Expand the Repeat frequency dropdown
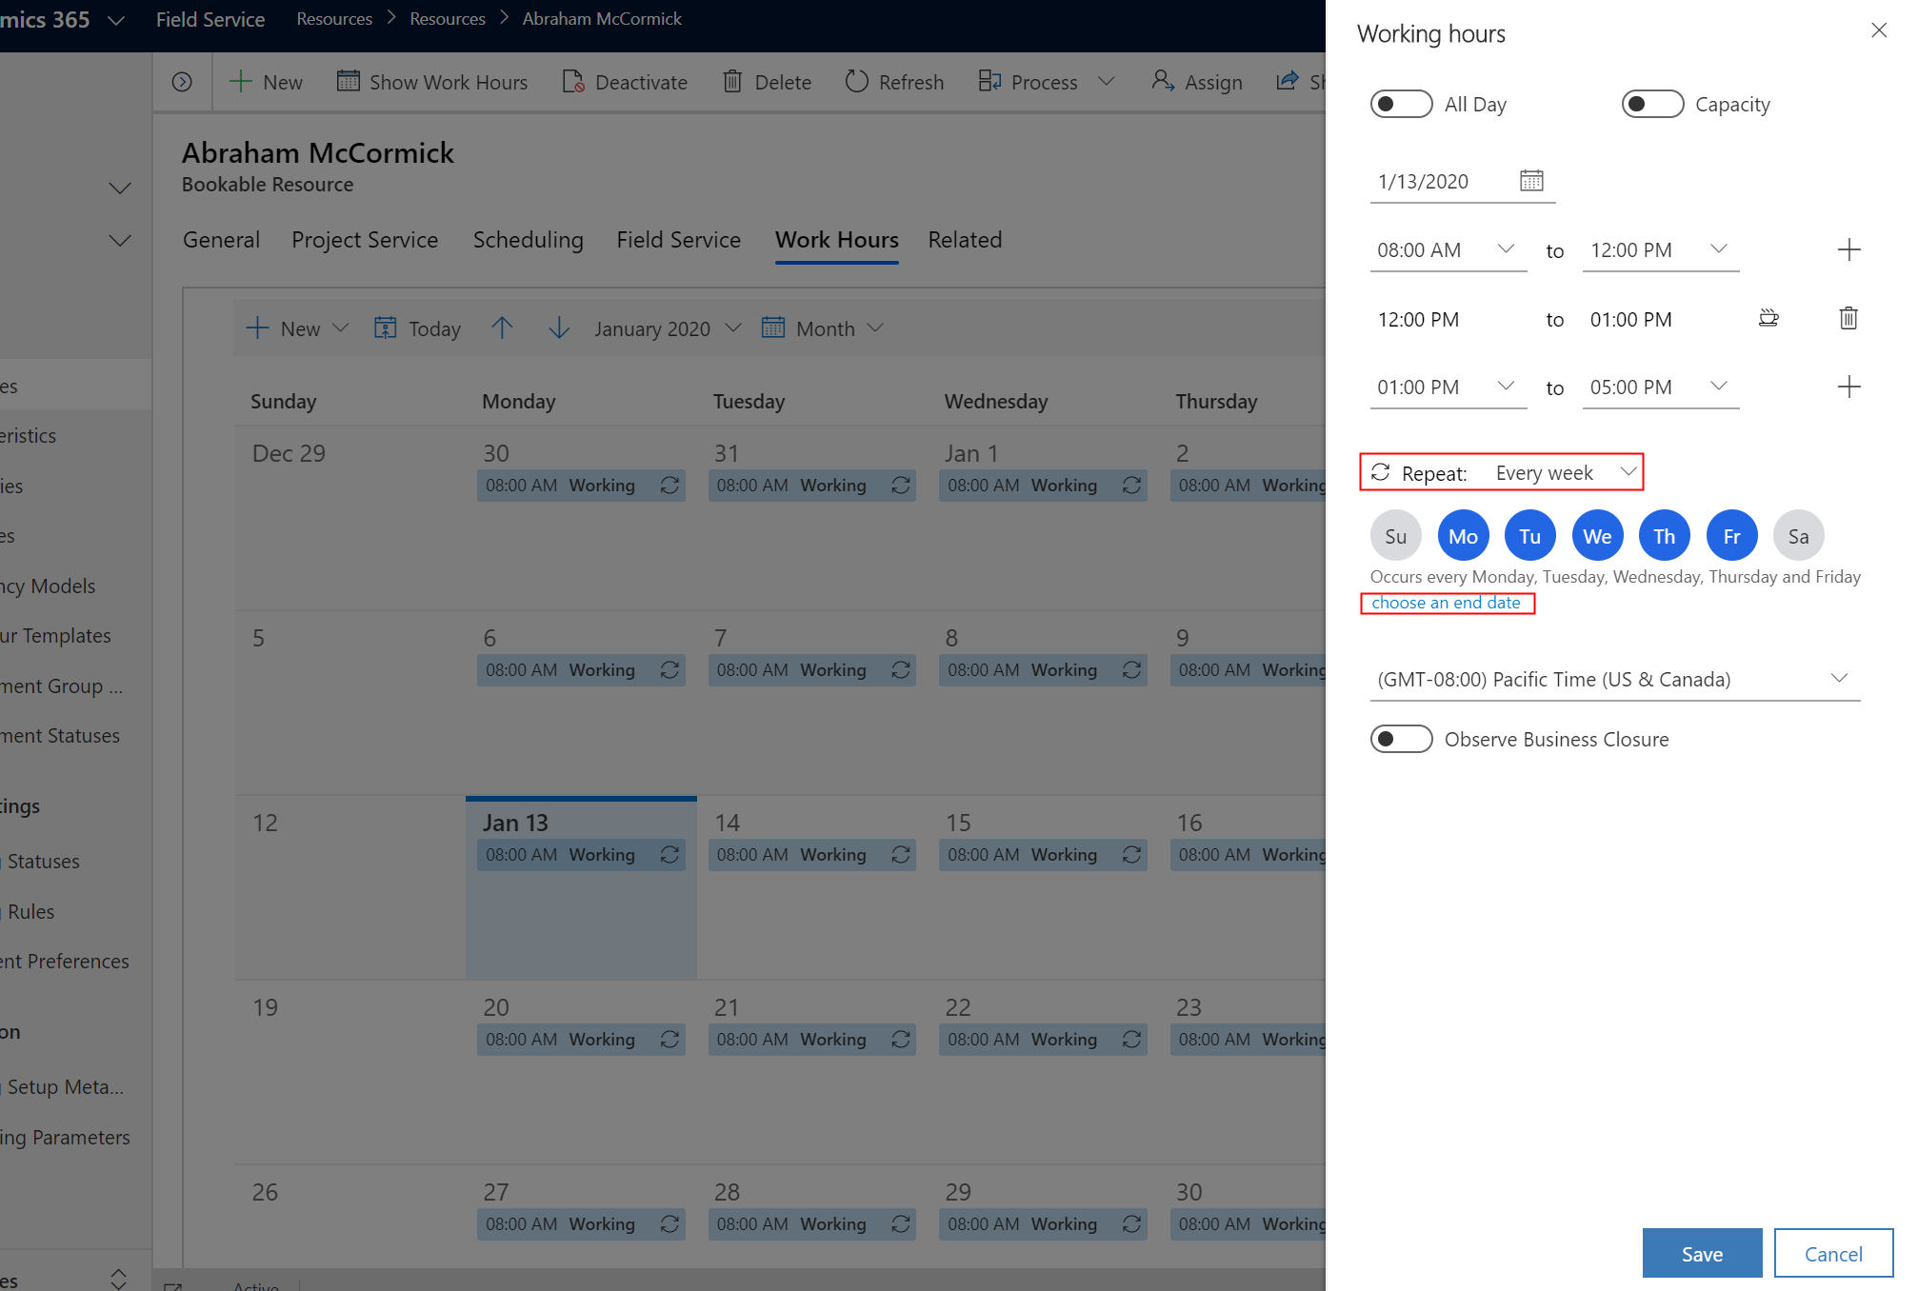Screen dimensions: 1918x1291 (1629, 471)
